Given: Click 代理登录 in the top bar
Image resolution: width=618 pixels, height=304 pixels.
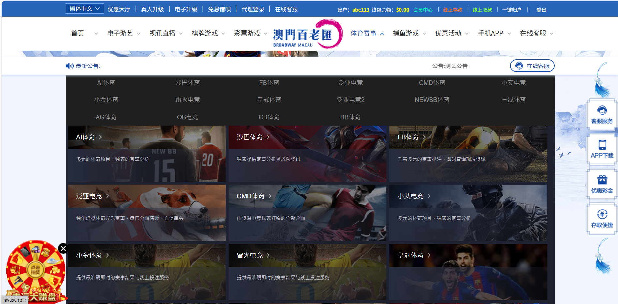Looking at the screenshot, I should tap(253, 9).
